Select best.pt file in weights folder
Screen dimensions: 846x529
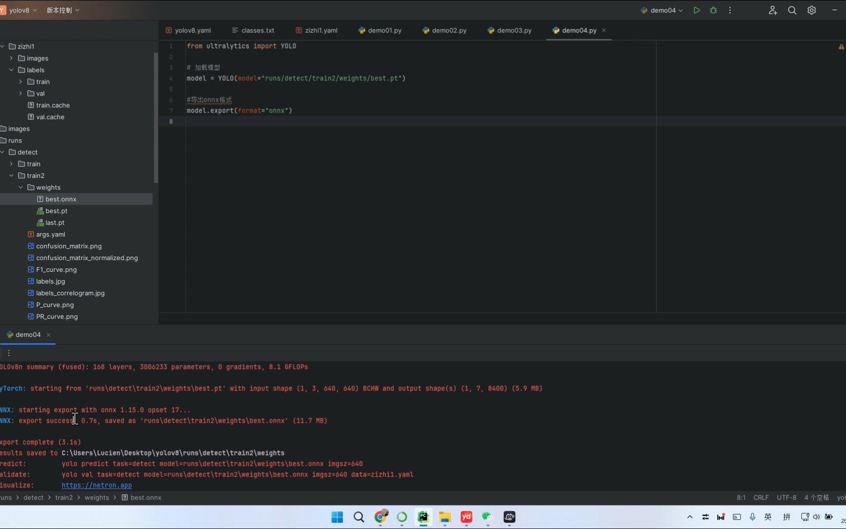tap(56, 211)
